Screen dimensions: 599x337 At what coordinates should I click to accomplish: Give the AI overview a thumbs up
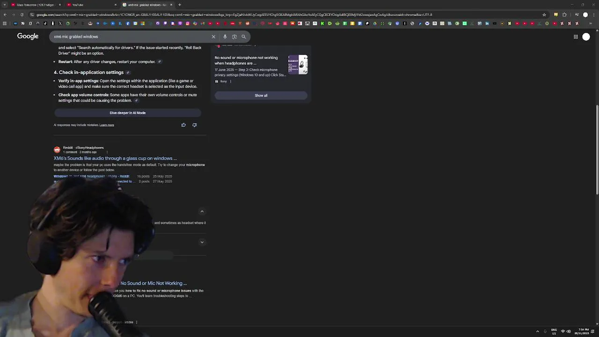click(183, 125)
